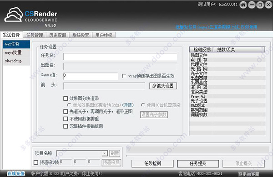Select sketchup in the sidebar
The height and width of the screenshot is (177, 273).
click(x=16, y=61)
